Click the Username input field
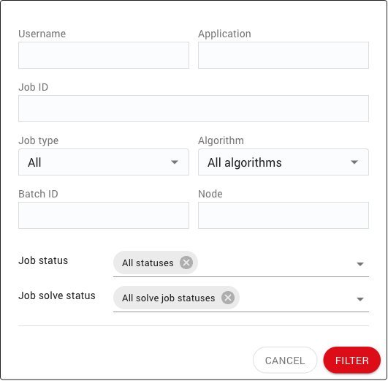 point(104,56)
